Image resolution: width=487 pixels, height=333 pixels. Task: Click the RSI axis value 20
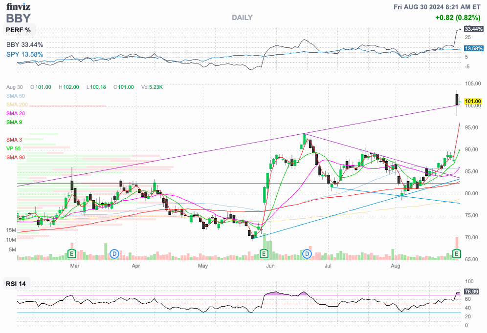(468, 316)
